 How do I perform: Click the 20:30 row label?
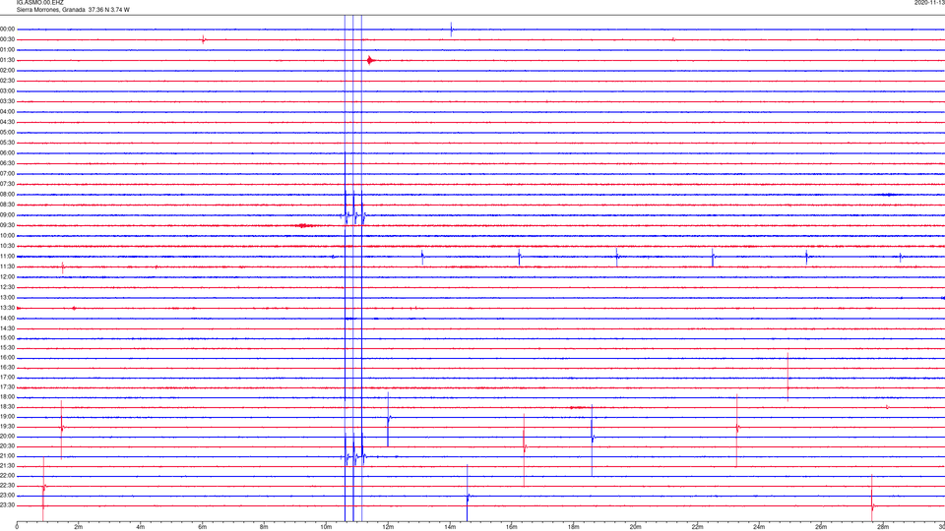8,446
